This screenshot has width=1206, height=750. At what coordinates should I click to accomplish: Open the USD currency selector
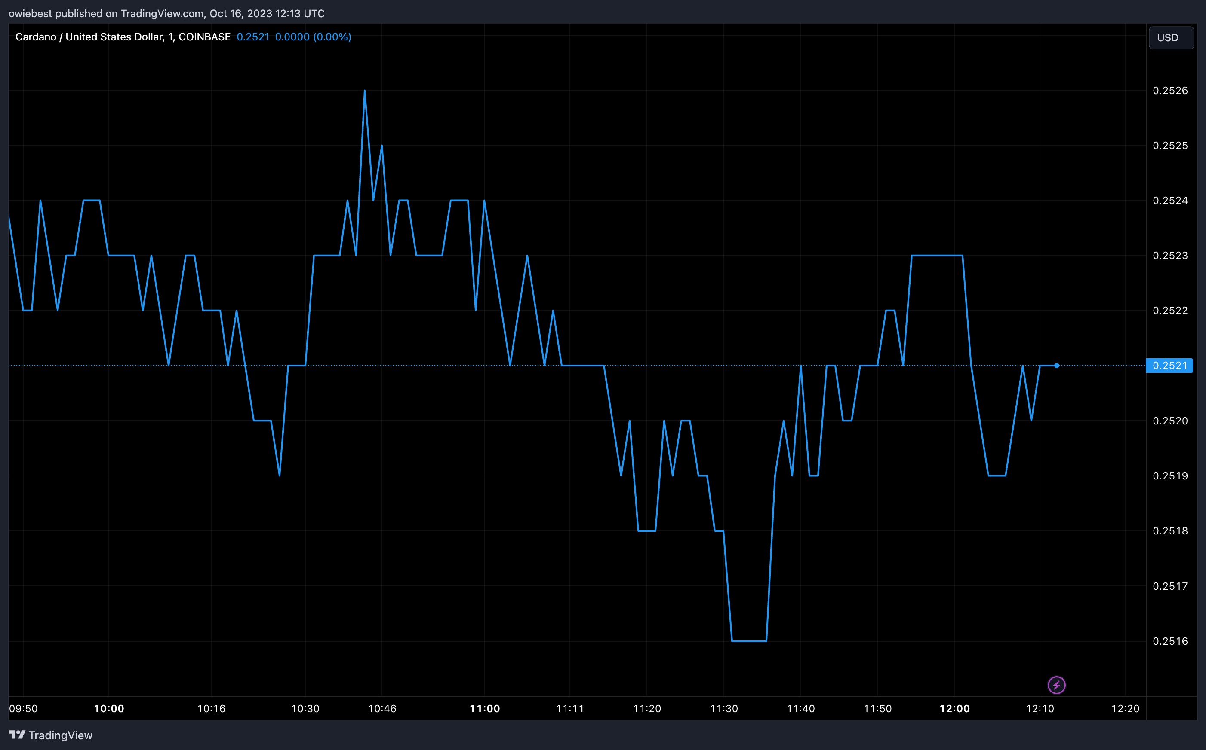1171,38
